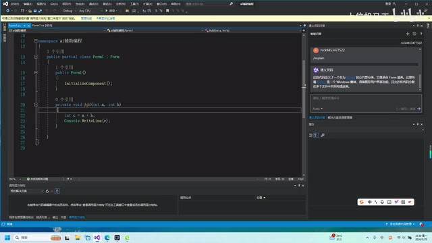Refresh the Call Hierarchy with the refresh icon
The image size is (432, 243).
tap(47, 191)
